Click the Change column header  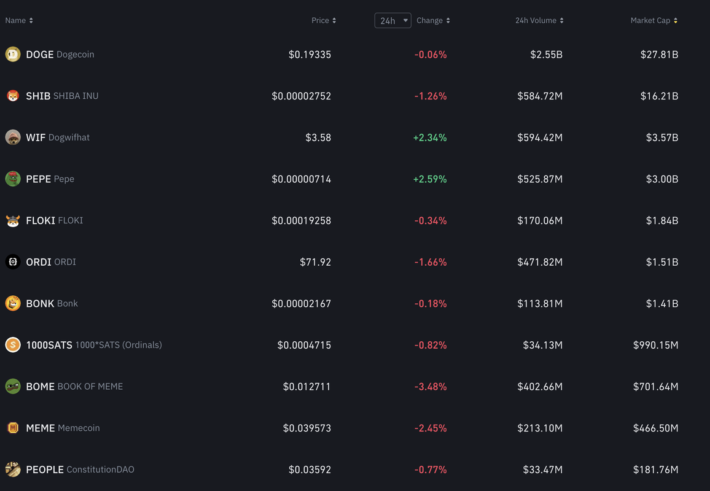click(430, 20)
